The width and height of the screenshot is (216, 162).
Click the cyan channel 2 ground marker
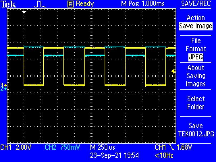tap(4, 89)
